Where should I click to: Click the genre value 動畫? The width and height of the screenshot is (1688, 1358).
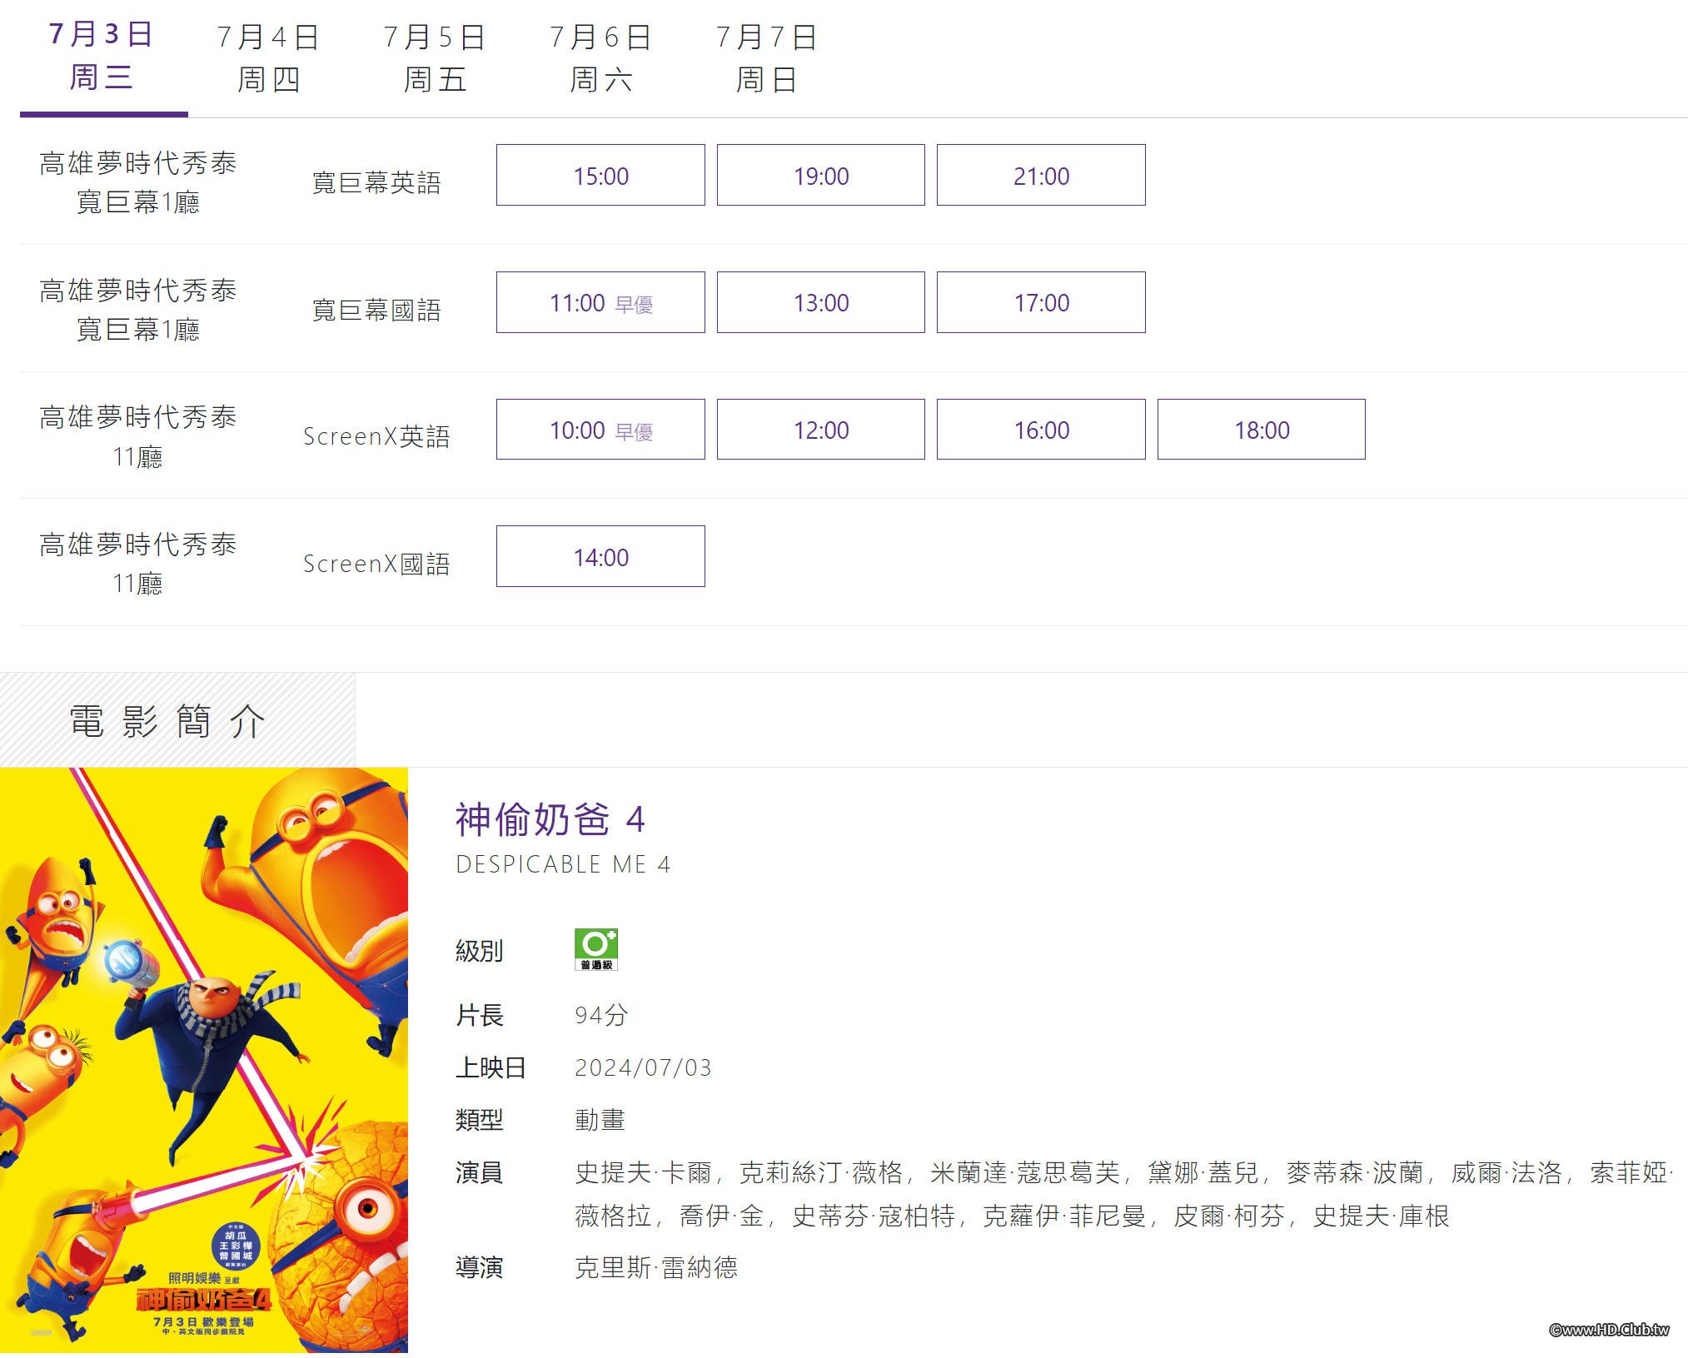pos(600,1120)
